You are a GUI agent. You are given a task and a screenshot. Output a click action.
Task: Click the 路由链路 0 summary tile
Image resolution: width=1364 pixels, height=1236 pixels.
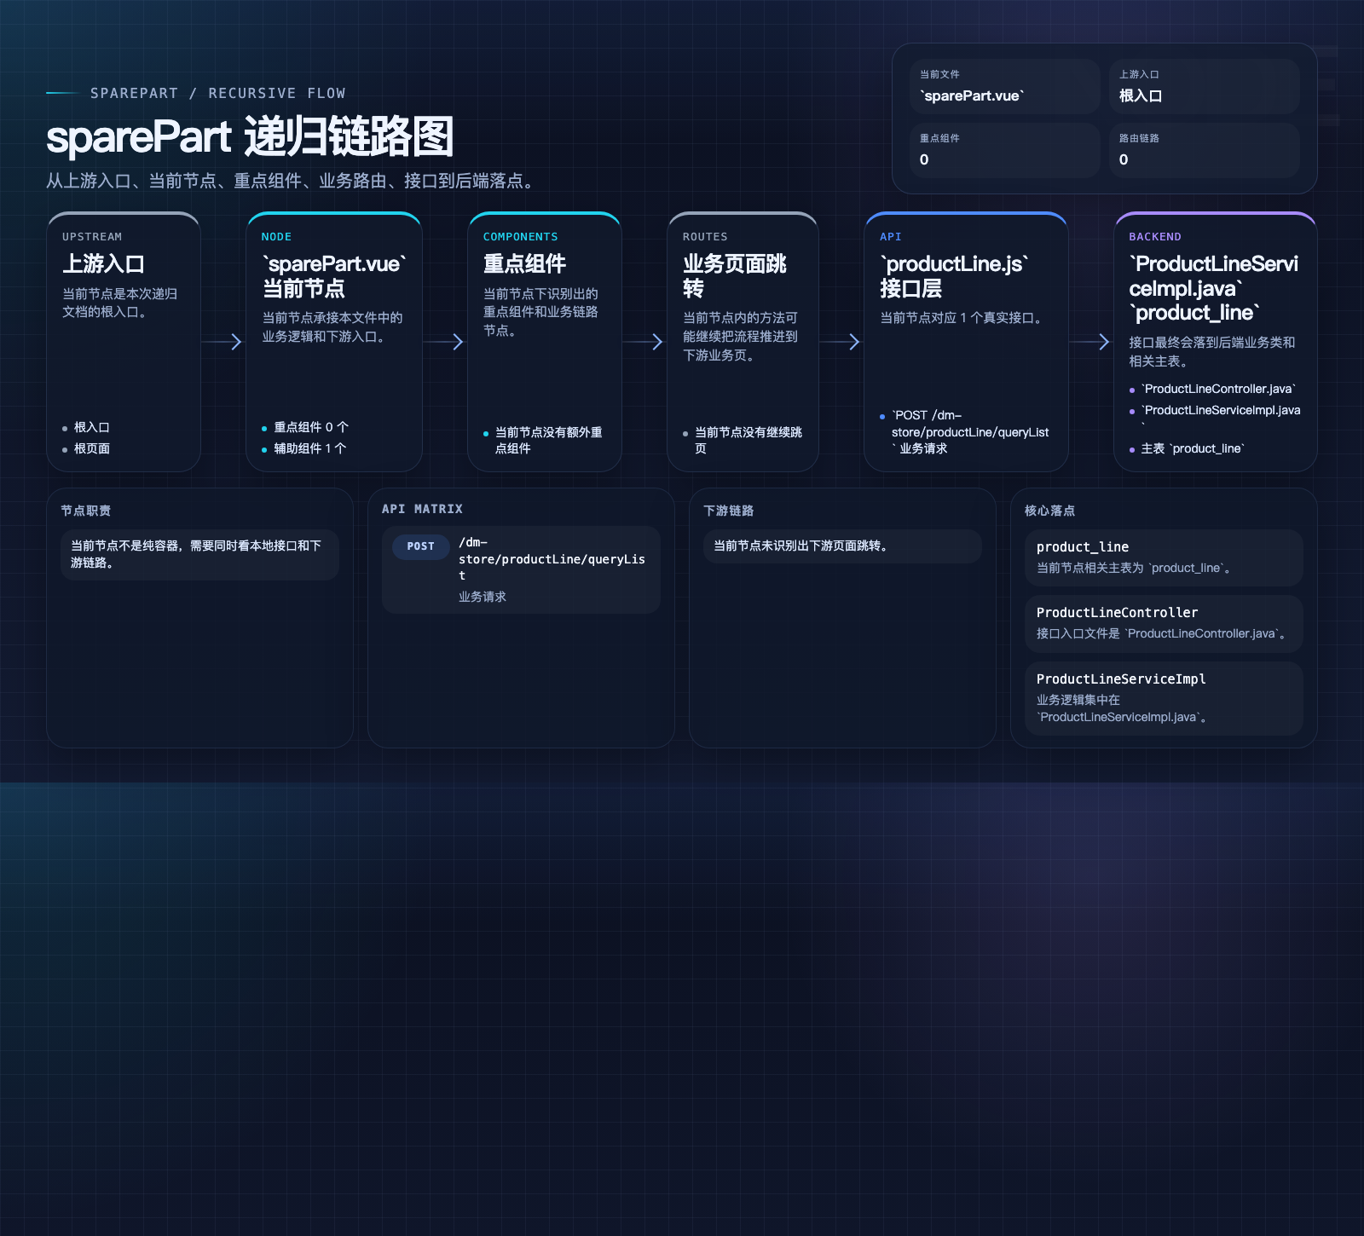click(x=1205, y=150)
